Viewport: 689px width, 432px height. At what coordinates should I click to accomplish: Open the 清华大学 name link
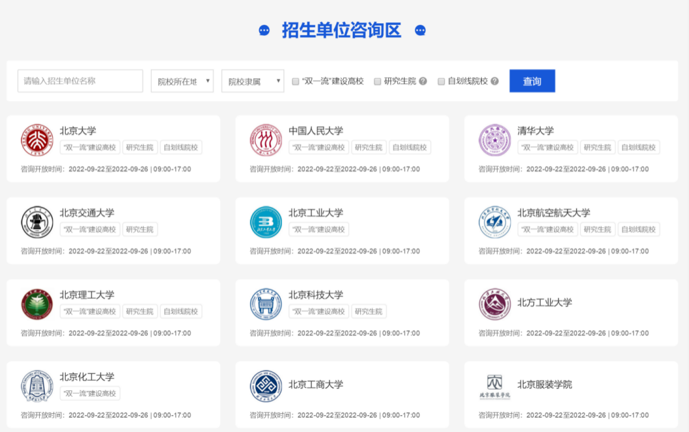tap(536, 131)
